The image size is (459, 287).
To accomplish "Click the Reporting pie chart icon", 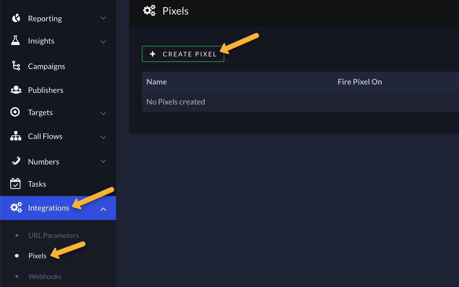I will point(16,18).
